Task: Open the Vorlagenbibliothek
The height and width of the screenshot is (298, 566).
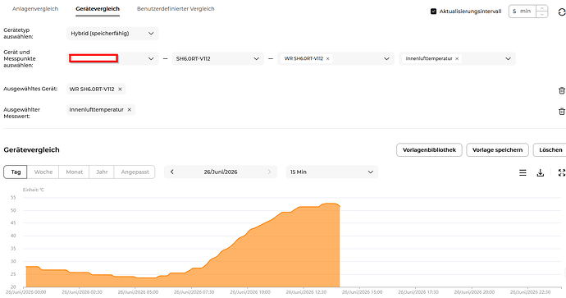Action: pos(429,150)
